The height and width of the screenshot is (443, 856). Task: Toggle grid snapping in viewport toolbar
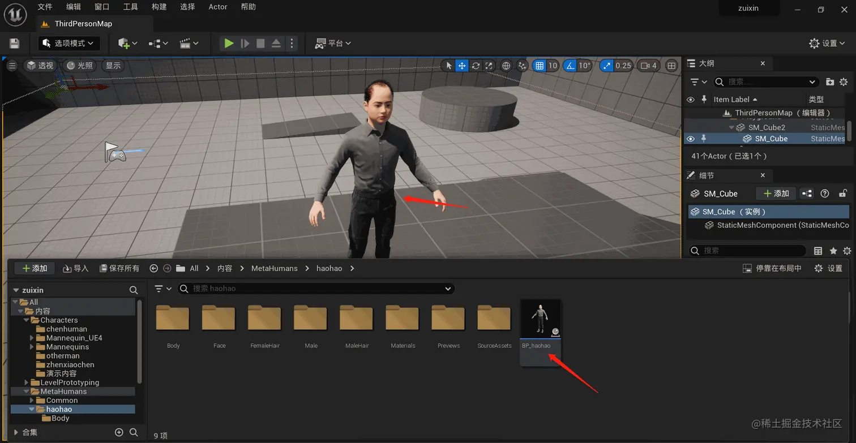tap(540, 66)
